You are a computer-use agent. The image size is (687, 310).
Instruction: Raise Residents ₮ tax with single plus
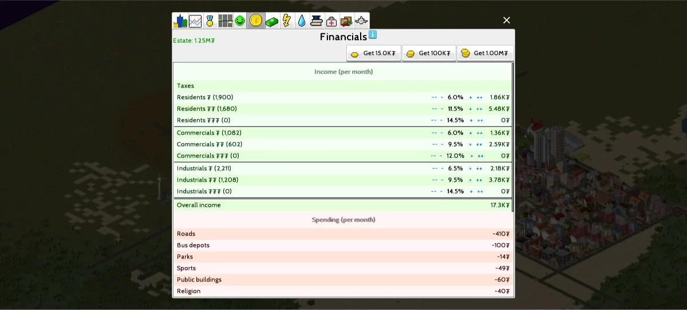tap(471, 97)
